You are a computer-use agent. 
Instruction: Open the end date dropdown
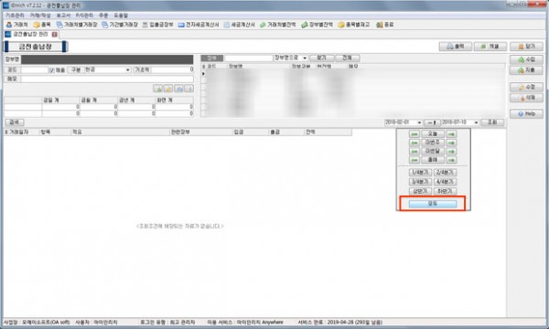tap(476, 122)
